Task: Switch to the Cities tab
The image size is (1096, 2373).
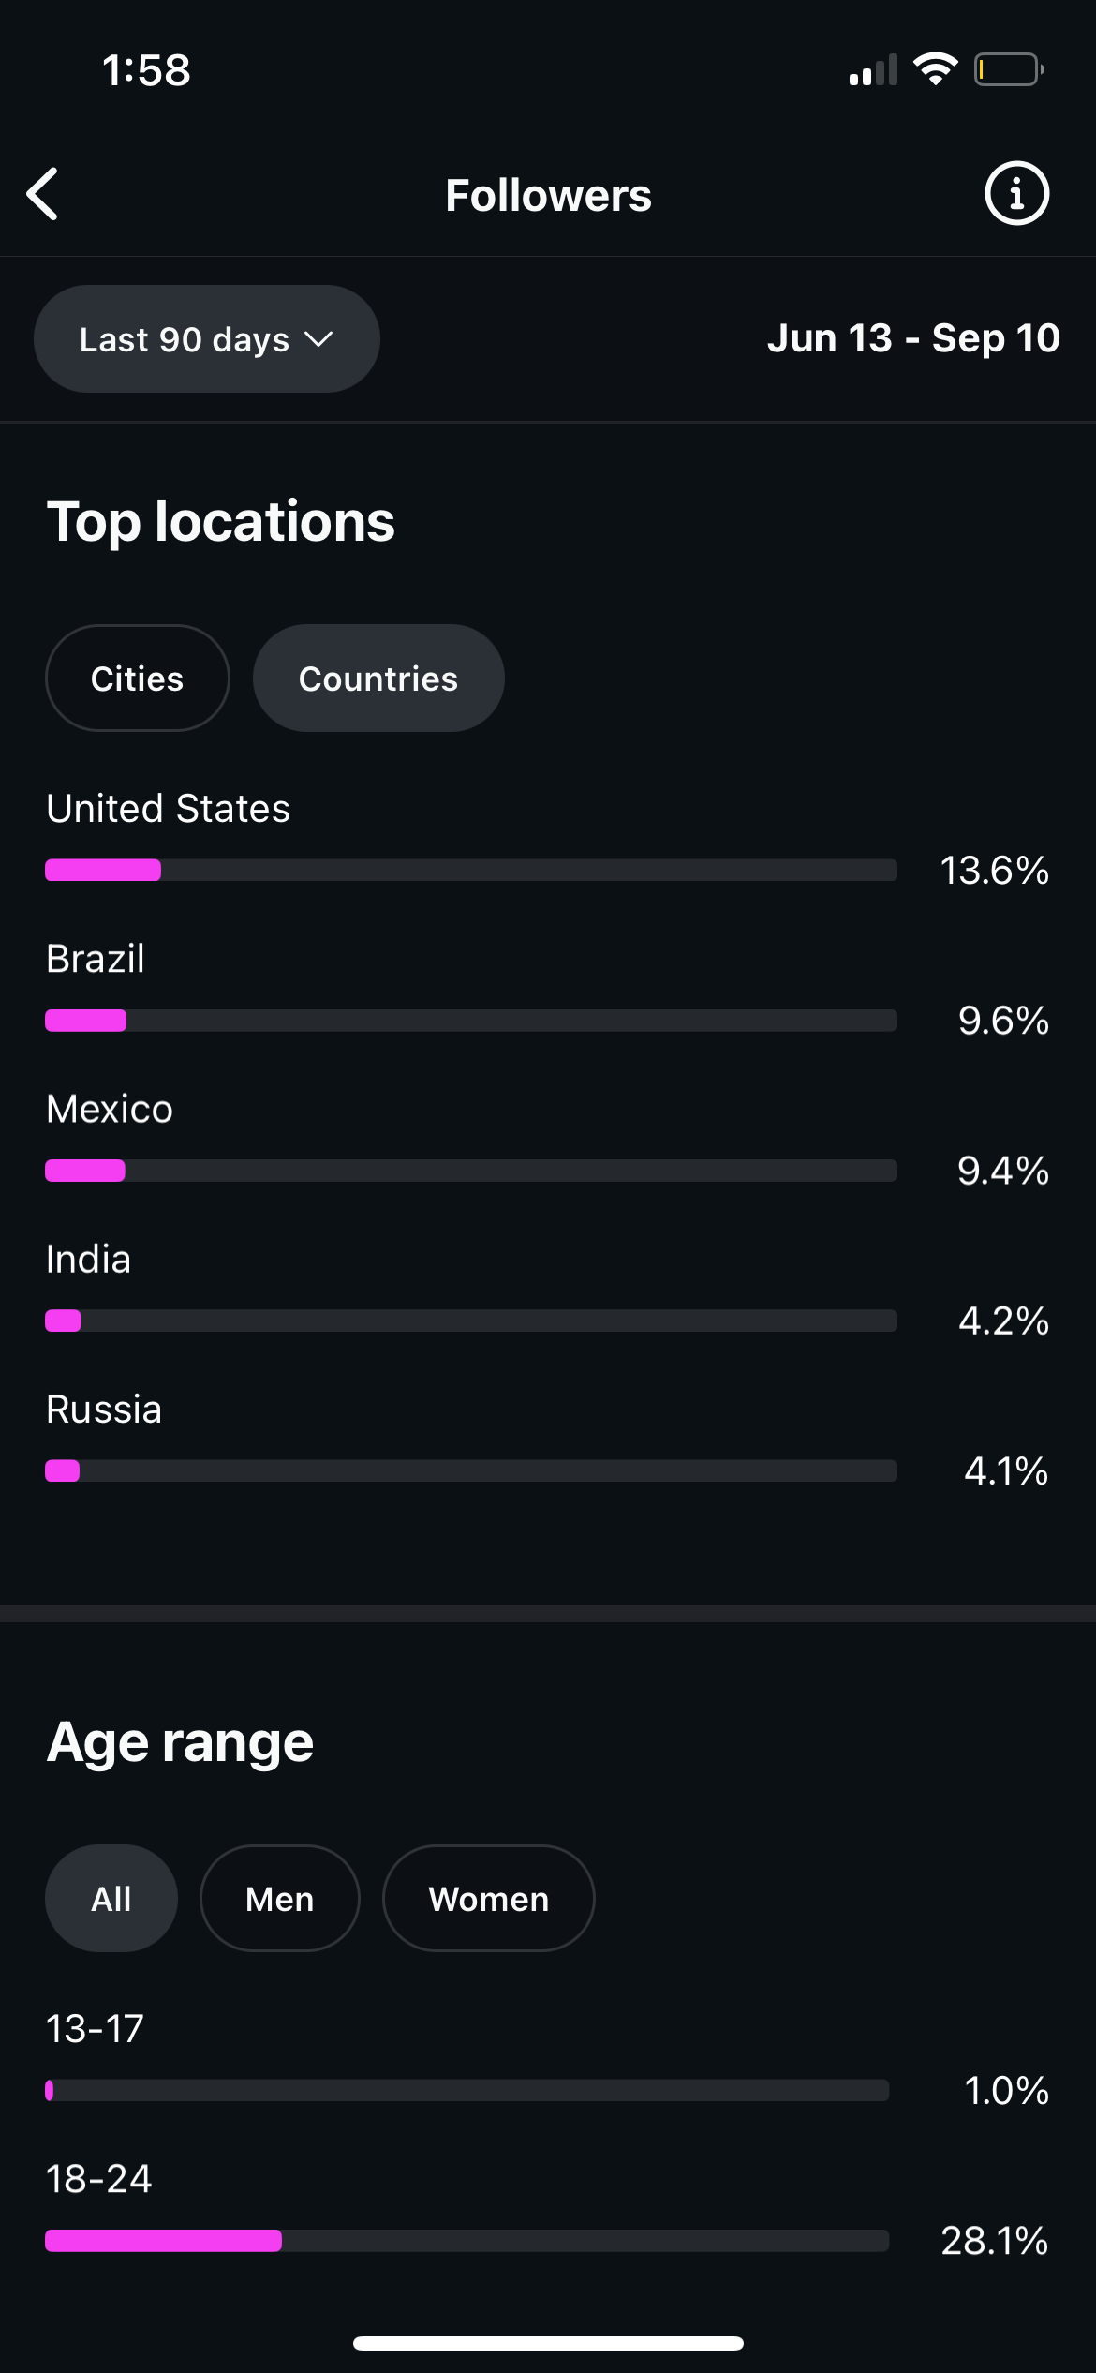Action: point(137,679)
